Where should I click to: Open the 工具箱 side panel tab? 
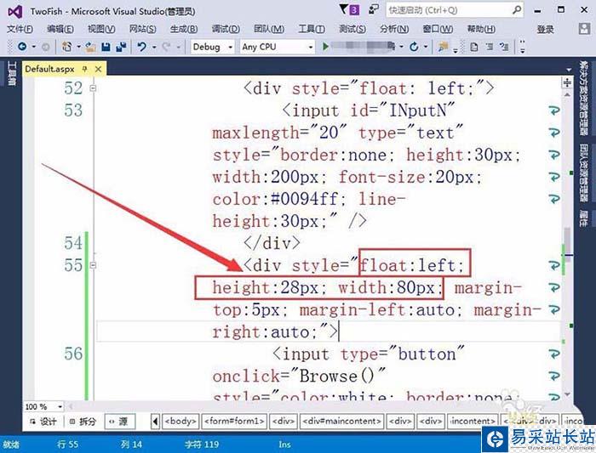pos(12,74)
